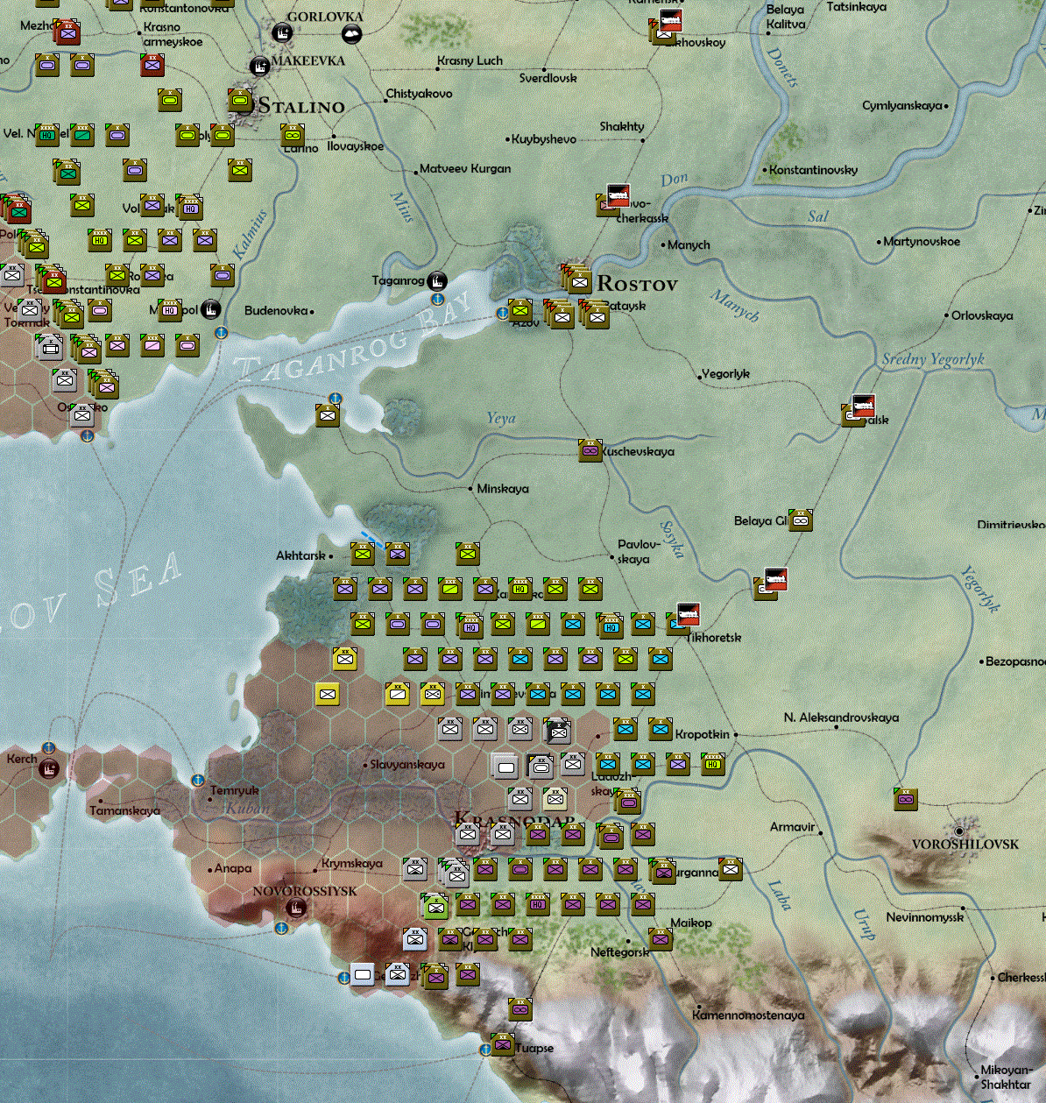Click the Martynovskoe town label

click(x=922, y=242)
